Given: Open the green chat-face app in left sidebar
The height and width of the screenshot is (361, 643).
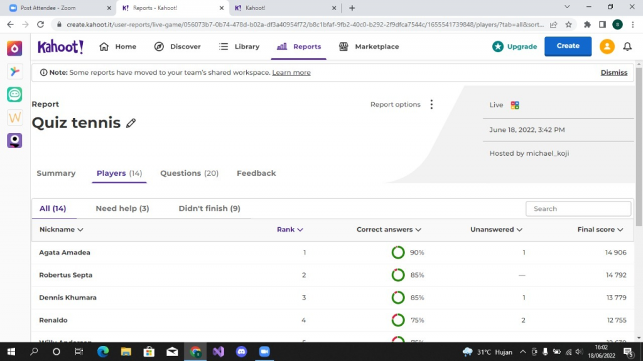Looking at the screenshot, I should (14, 94).
